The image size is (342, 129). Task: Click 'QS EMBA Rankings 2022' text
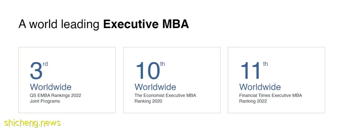(55, 96)
